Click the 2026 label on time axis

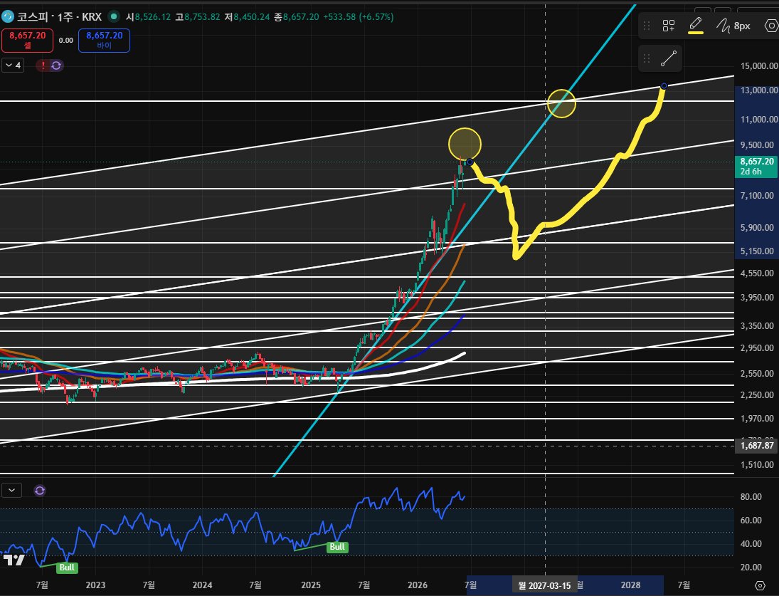pos(418,585)
